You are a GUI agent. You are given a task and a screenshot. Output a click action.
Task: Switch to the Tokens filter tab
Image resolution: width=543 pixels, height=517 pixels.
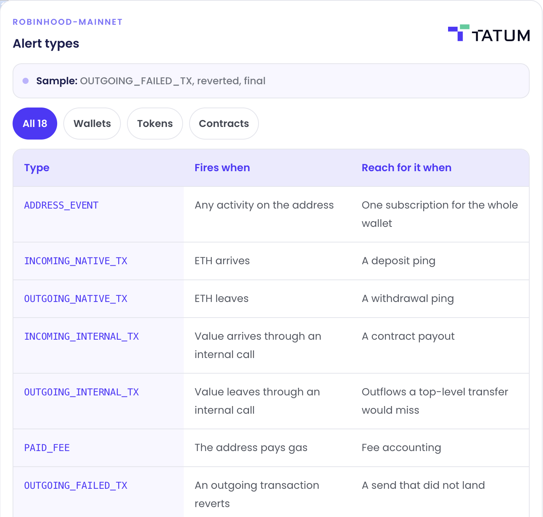[x=155, y=124]
